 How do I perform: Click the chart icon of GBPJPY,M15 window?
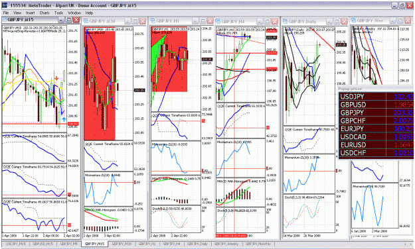(x=4, y=20)
